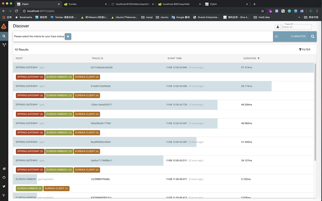The height and width of the screenshot is (201, 322).
Task: Open the 15 MINUTES lookback selector
Action: [298, 37]
